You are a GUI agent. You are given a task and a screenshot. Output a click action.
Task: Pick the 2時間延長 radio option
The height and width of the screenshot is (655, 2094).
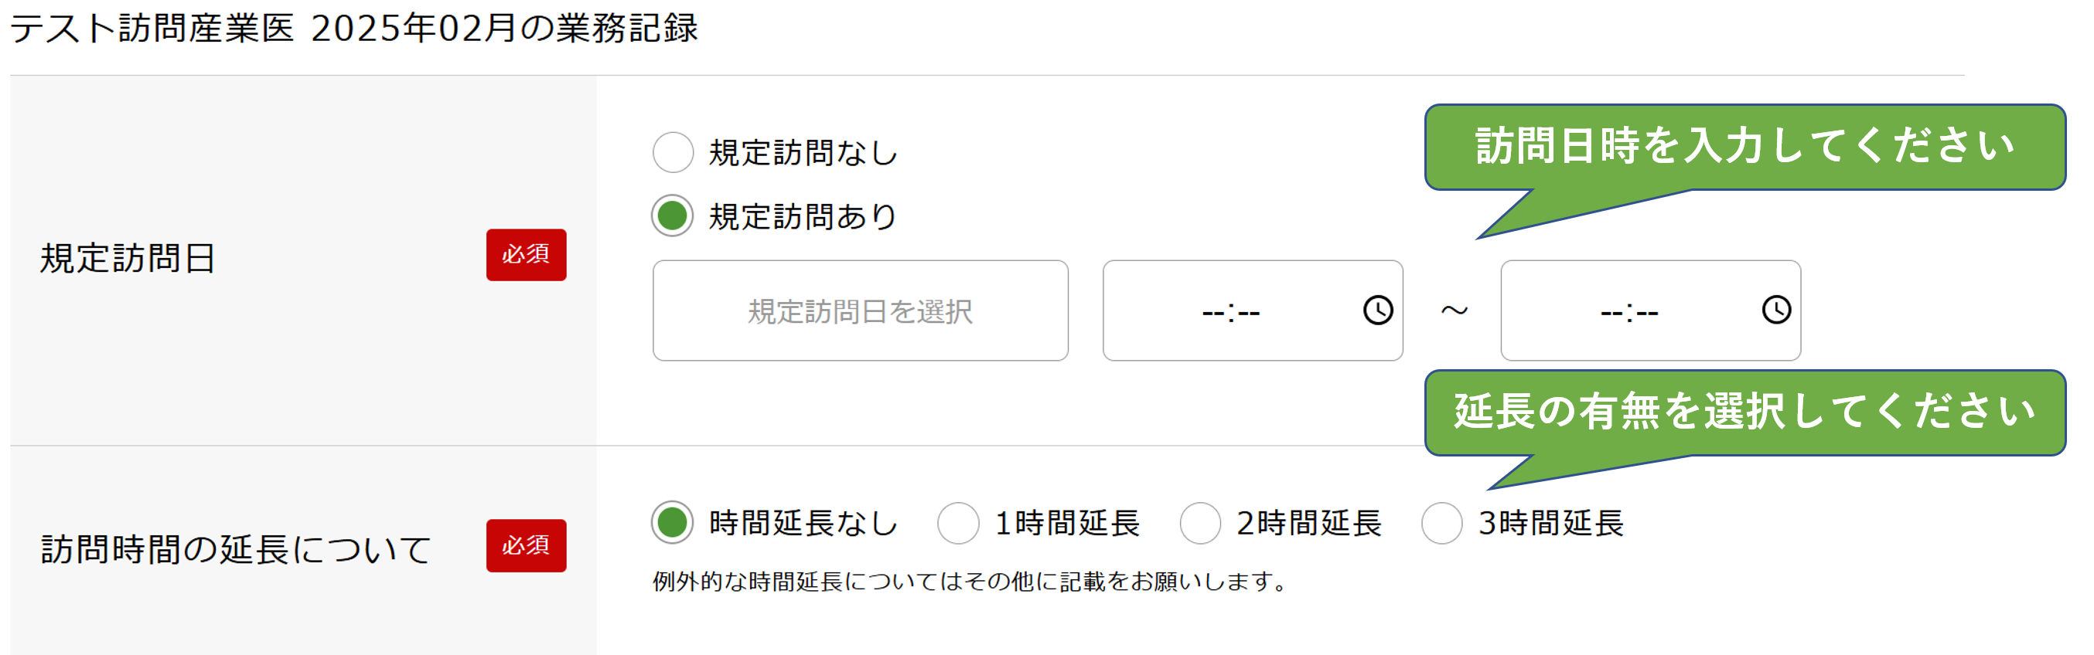point(1200,523)
